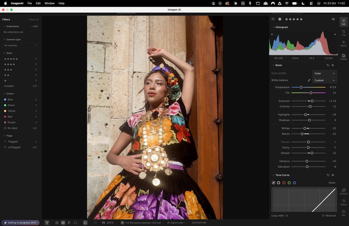This screenshot has height=226, width=349.
Task: Open the Apple menu
Action: tap(5, 3)
